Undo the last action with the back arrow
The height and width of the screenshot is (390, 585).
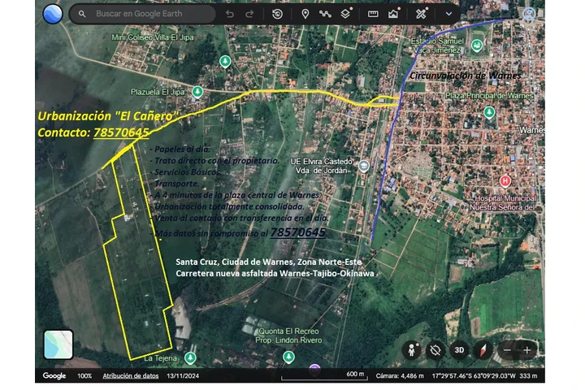click(x=230, y=14)
